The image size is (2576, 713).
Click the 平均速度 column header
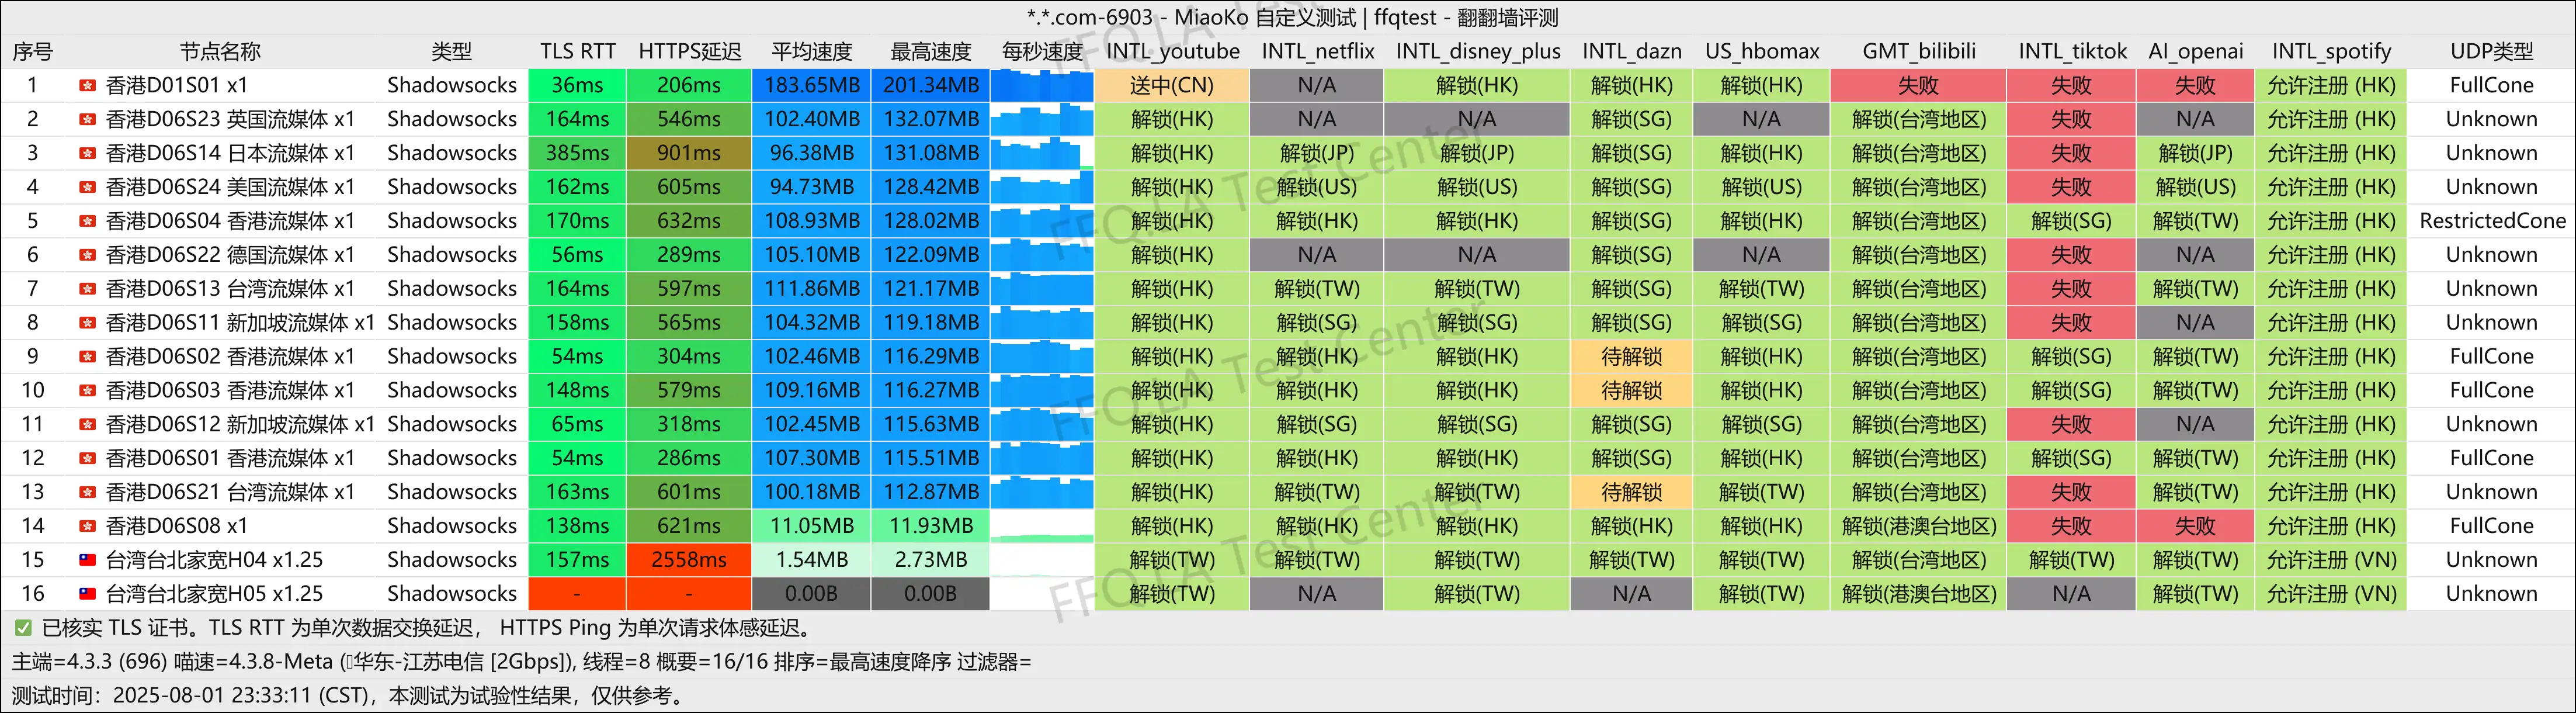(x=812, y=51)
